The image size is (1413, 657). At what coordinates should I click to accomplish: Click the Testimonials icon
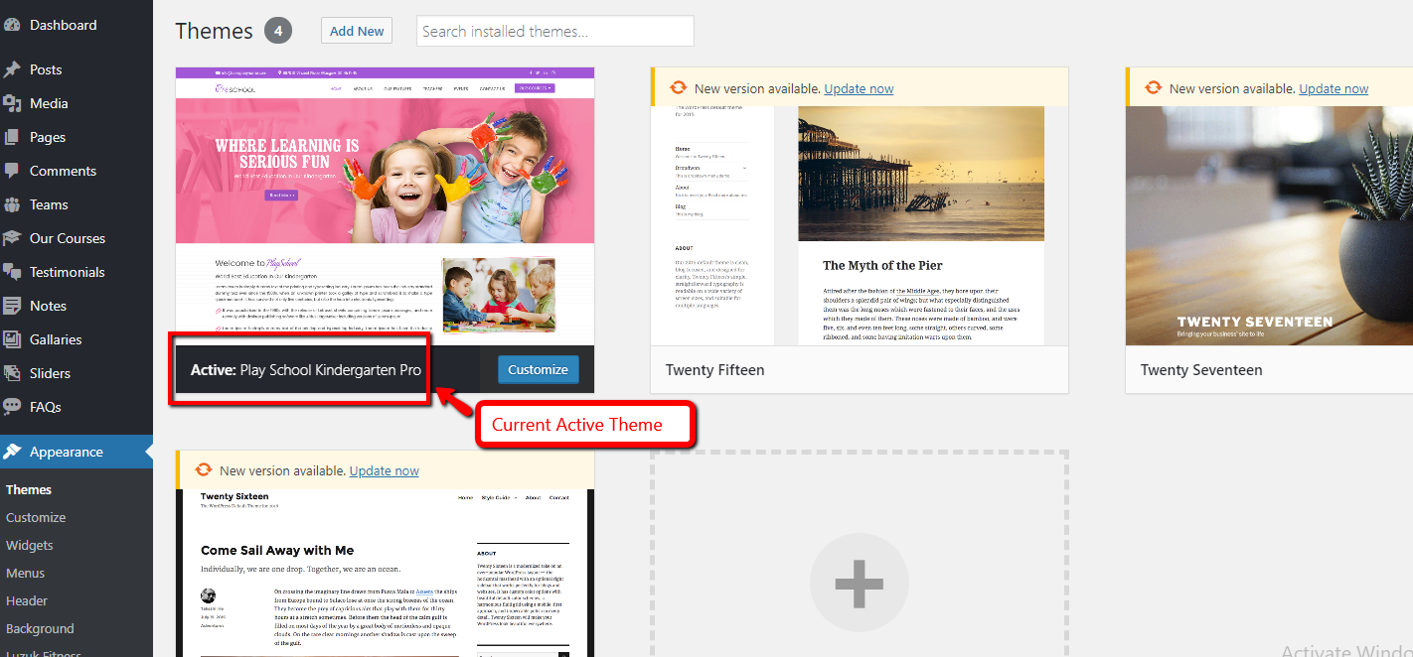tap(12, 272)
